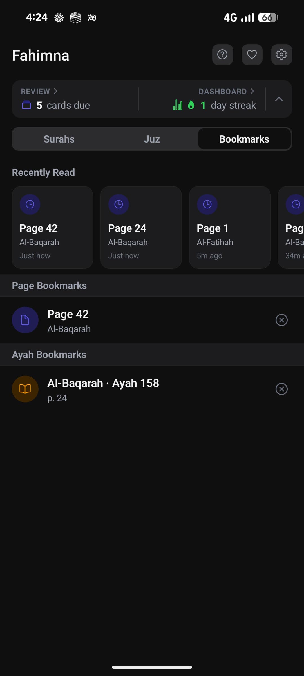Open the Dashboard link

click(226, 91)
